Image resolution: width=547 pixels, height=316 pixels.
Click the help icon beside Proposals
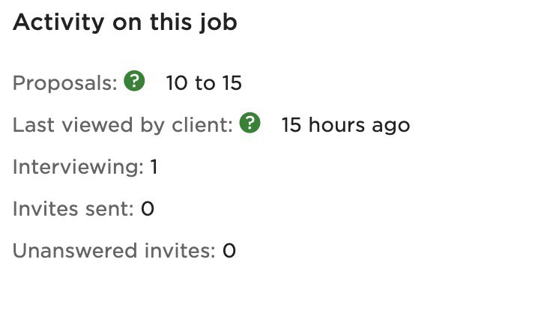tap(134, 81)
